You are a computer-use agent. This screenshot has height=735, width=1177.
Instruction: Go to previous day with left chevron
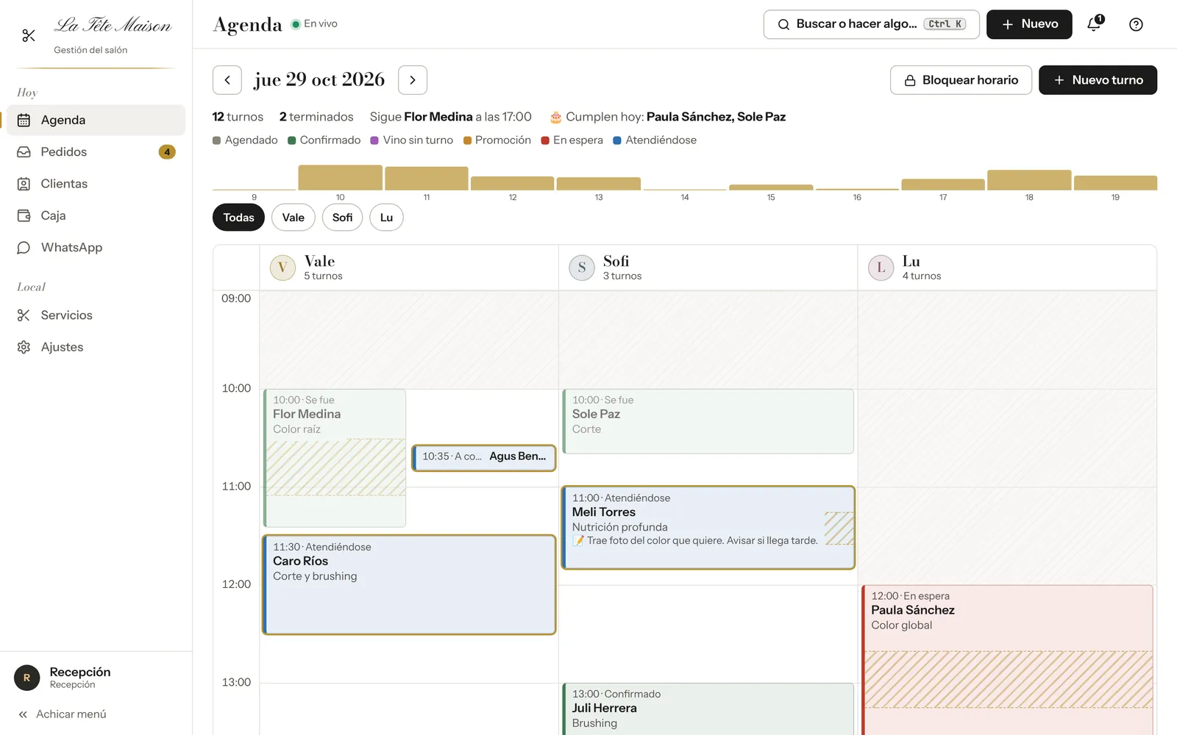coord(227,80)
